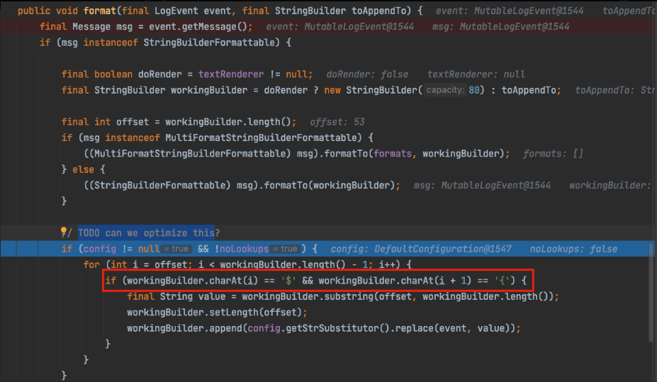Click 'TODO can we optimize this' comment text
Image resolution: width=657 pixels, height=382 pixels.
146,233
